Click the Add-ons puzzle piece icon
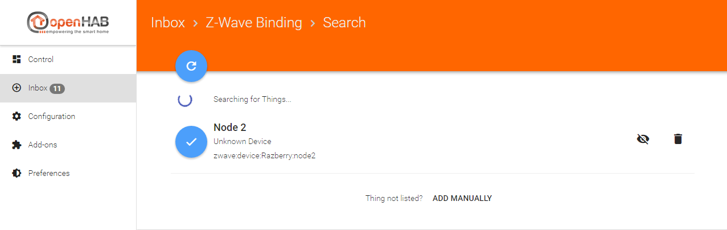 tap(17, 145)
